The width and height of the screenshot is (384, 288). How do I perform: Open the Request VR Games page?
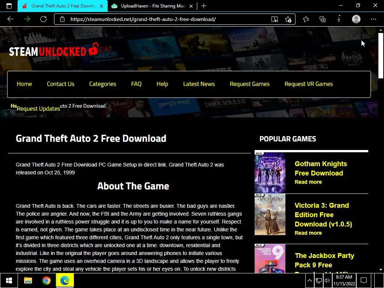[309, 84]
